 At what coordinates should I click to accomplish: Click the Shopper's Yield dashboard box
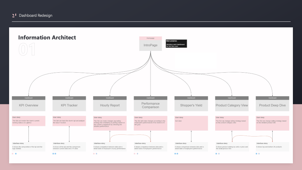(x=191, y=105)
